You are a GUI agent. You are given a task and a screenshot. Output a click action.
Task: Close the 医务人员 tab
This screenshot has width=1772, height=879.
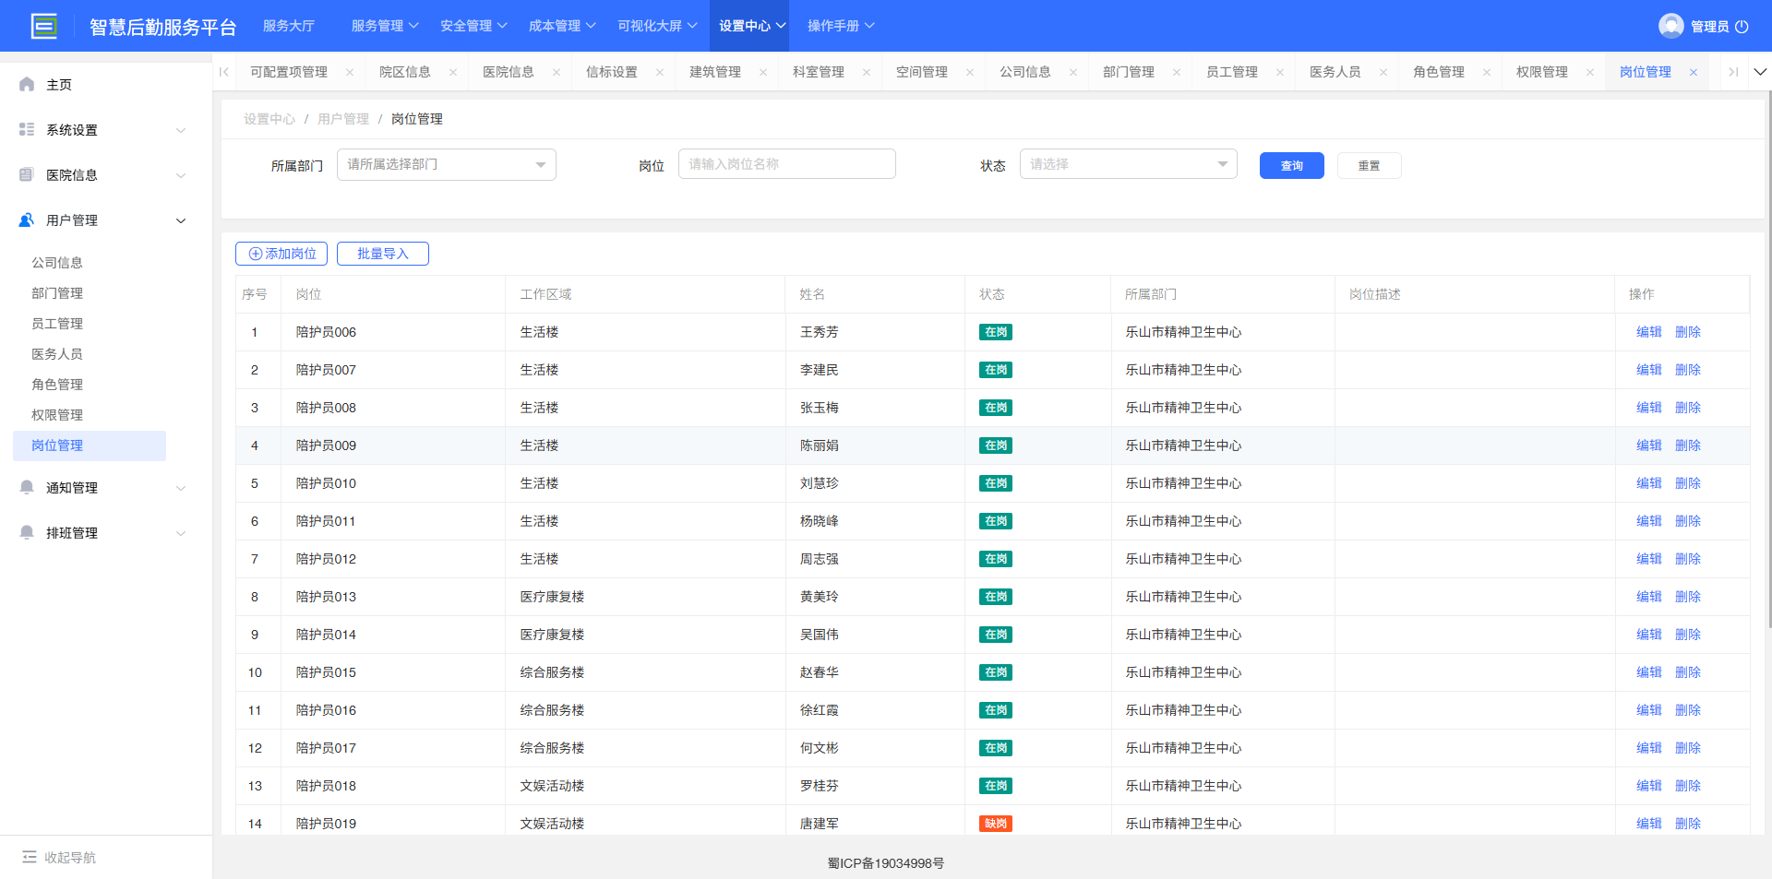pyautogui.click(x=1383, y=72)
